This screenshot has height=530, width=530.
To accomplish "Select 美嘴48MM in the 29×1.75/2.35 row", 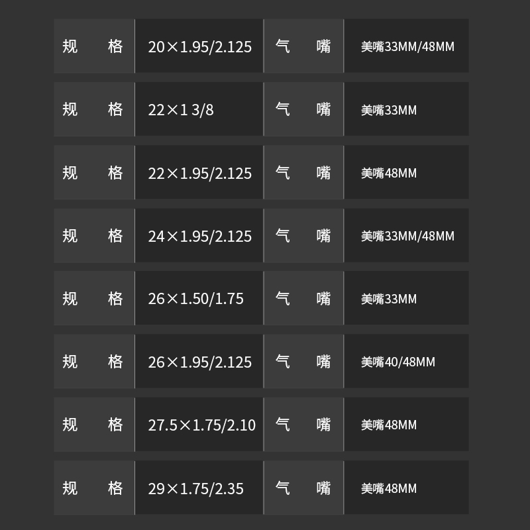I will (389, 488).
